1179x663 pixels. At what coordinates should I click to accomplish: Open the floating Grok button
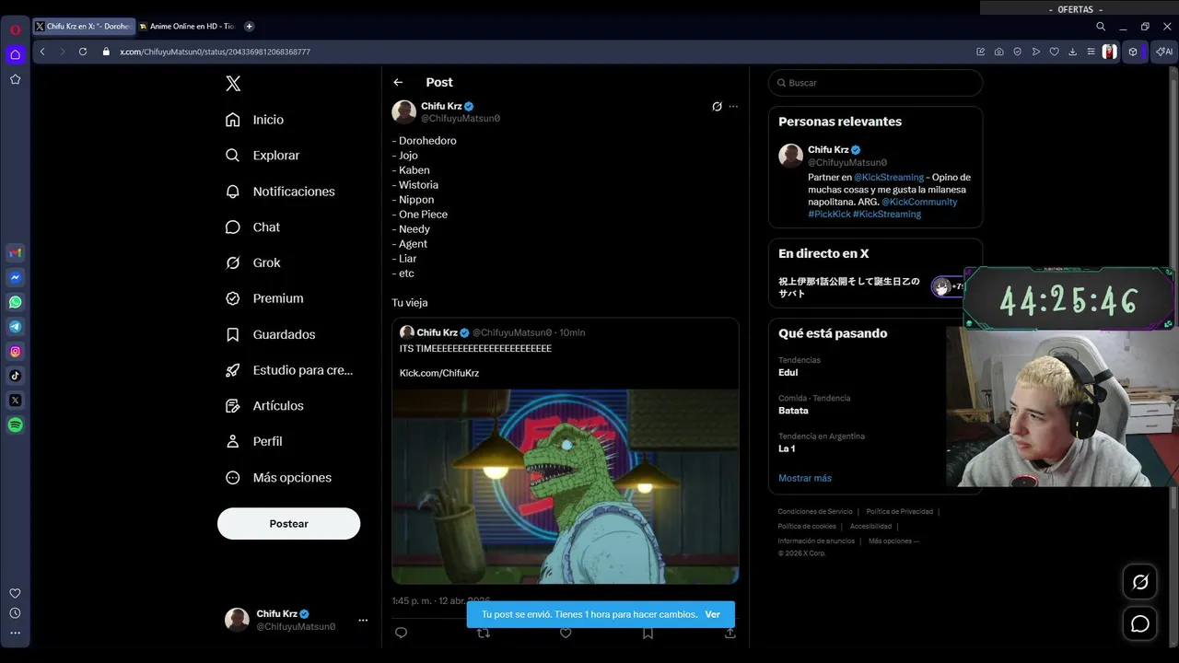[1140, 582]
